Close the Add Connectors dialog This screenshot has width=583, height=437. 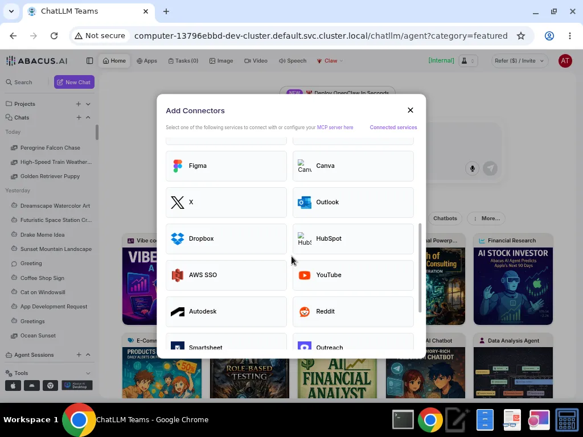(x=410, y=110)
